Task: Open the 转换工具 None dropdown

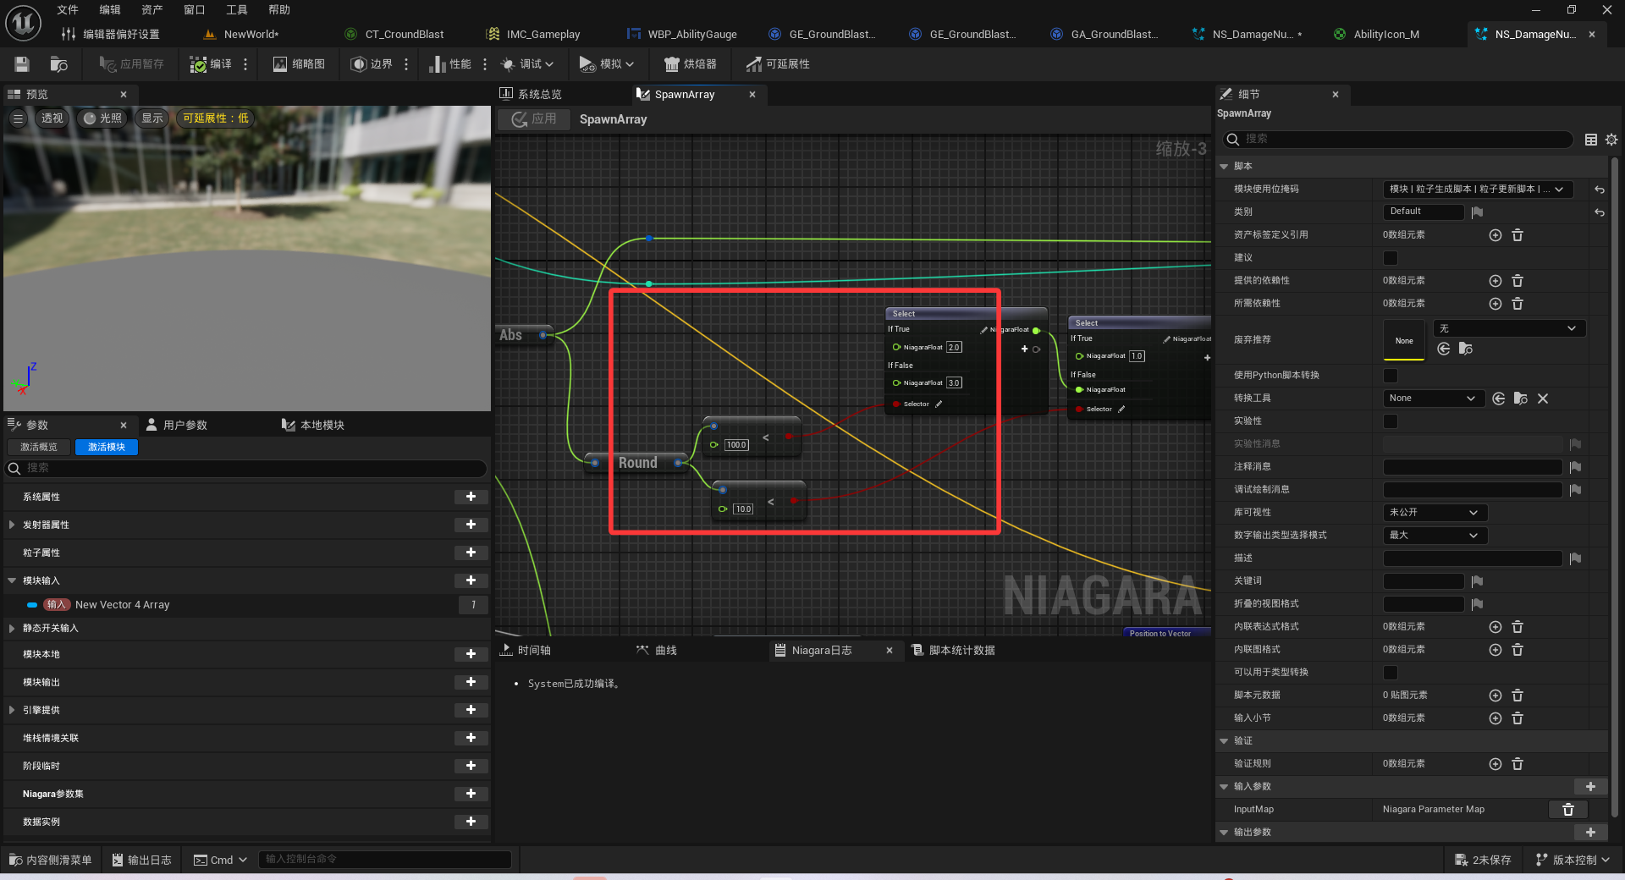Action: (x=1434, y=398)
